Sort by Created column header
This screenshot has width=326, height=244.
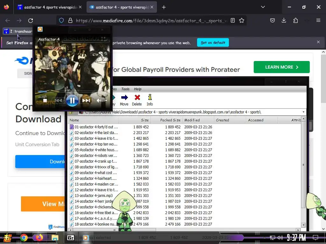(230, 120)
